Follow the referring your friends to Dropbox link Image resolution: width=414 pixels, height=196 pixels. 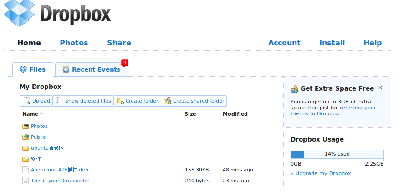coord(333,111)
